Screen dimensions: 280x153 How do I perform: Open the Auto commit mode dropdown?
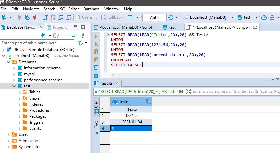coord(154,17)
